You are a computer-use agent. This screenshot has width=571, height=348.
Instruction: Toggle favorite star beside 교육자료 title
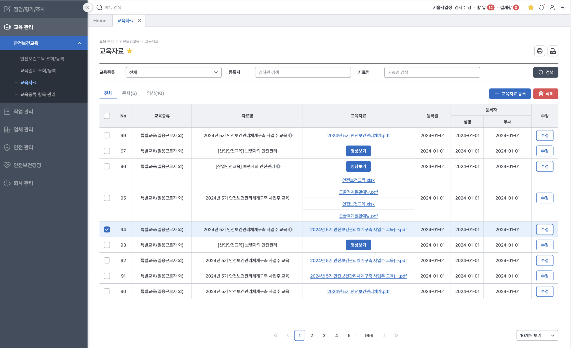[x=130, y=51]
